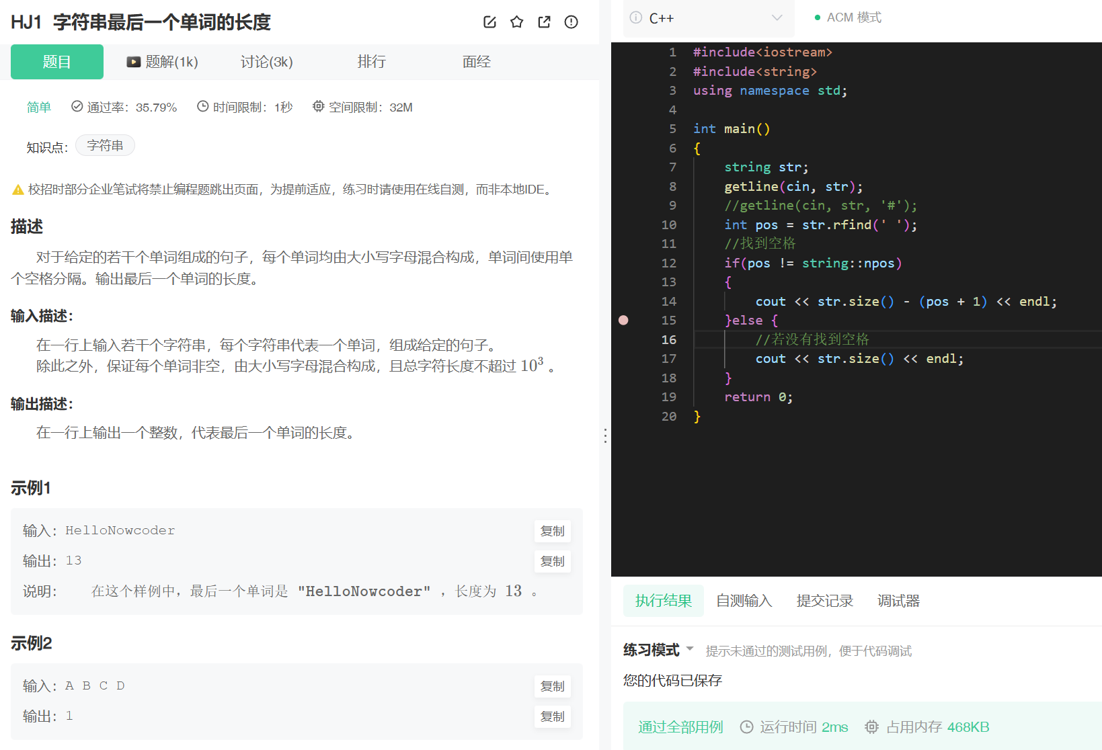The image size is (1102, 750).
Task: Expand the 练习模式 dropdown
Action: (691, 650)
